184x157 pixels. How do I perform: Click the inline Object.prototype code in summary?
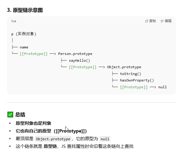(x=53, y=139)
